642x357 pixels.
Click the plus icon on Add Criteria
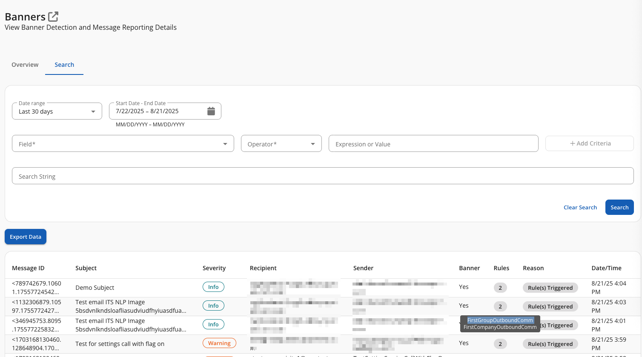573,143
